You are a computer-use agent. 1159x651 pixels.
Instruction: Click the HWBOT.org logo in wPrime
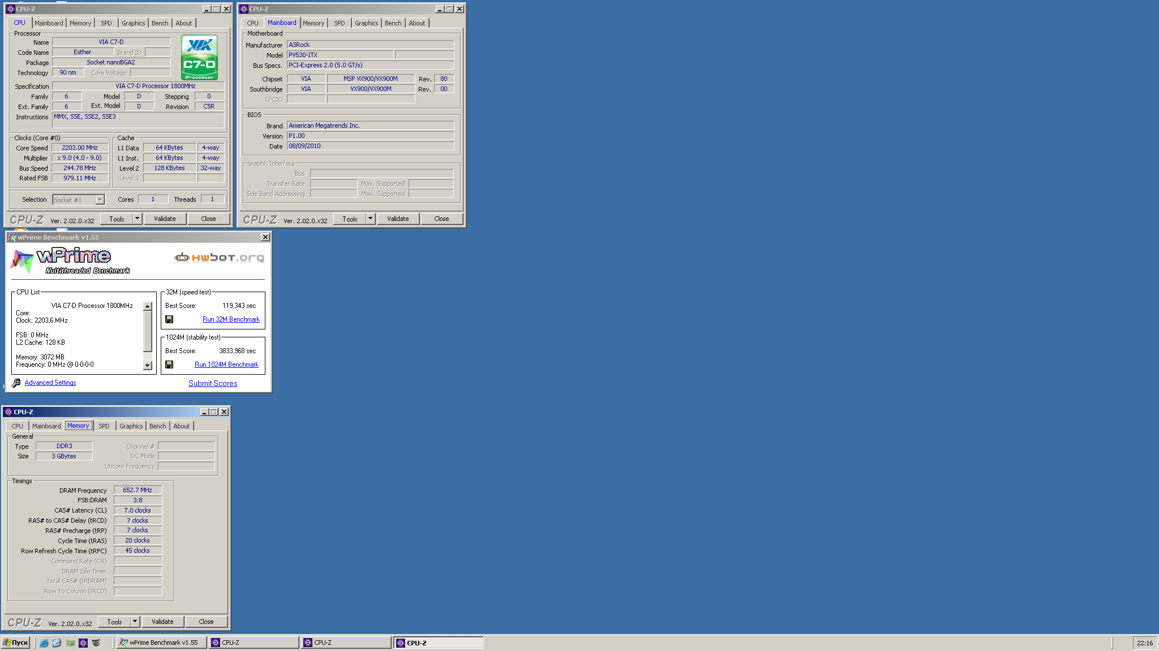click(x=219, y=258)
